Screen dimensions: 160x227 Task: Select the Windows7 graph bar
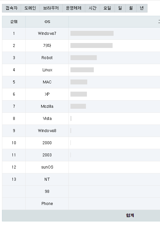92,33
